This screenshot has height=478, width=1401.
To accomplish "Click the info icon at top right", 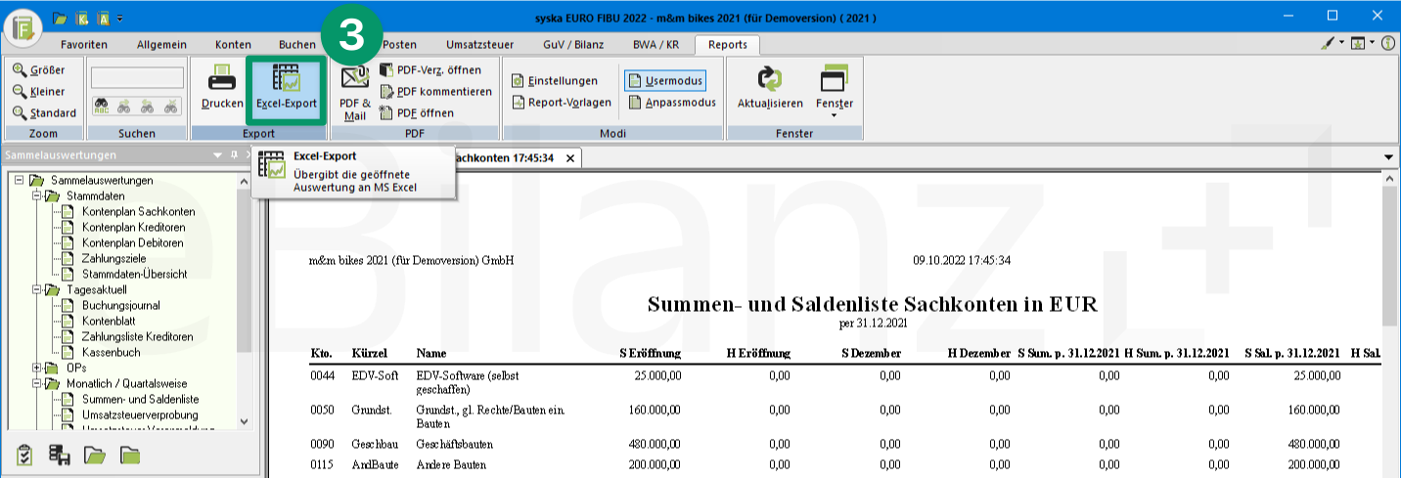I will pyautogui.click(x=1388, y=44).
